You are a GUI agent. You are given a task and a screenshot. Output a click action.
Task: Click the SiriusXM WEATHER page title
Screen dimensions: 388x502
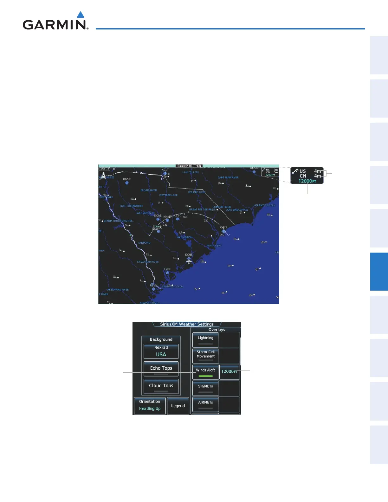point(189,166)
